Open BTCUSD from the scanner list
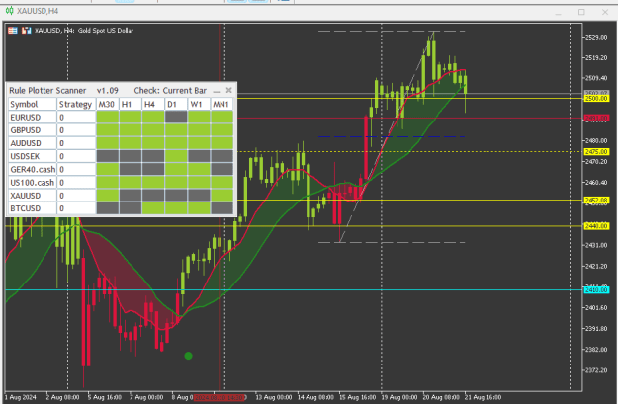The height and width of the screenshot is (404, 618). point(33,208)
